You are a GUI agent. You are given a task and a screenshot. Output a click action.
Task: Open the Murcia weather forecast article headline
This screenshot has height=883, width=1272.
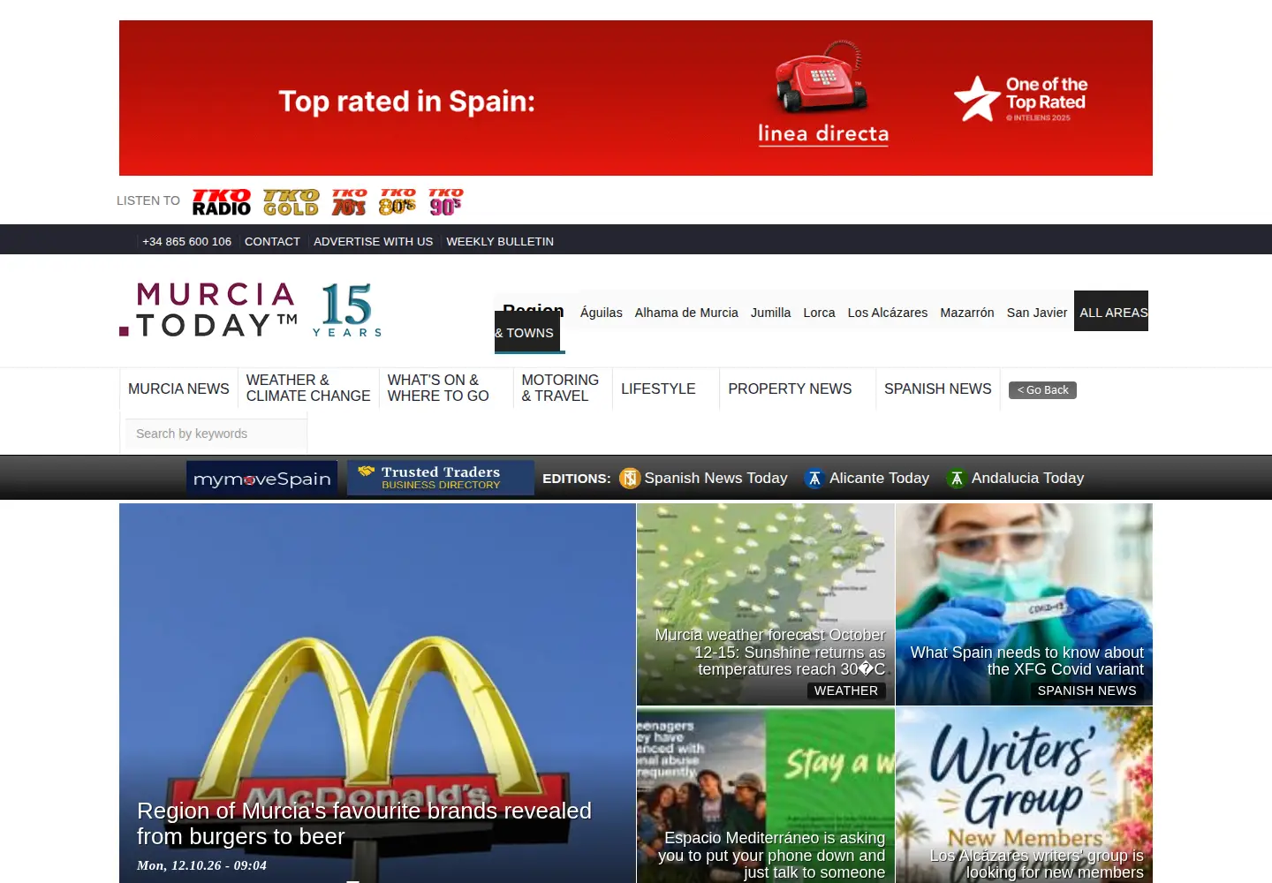pyautogui.click(x=769, y=652)
